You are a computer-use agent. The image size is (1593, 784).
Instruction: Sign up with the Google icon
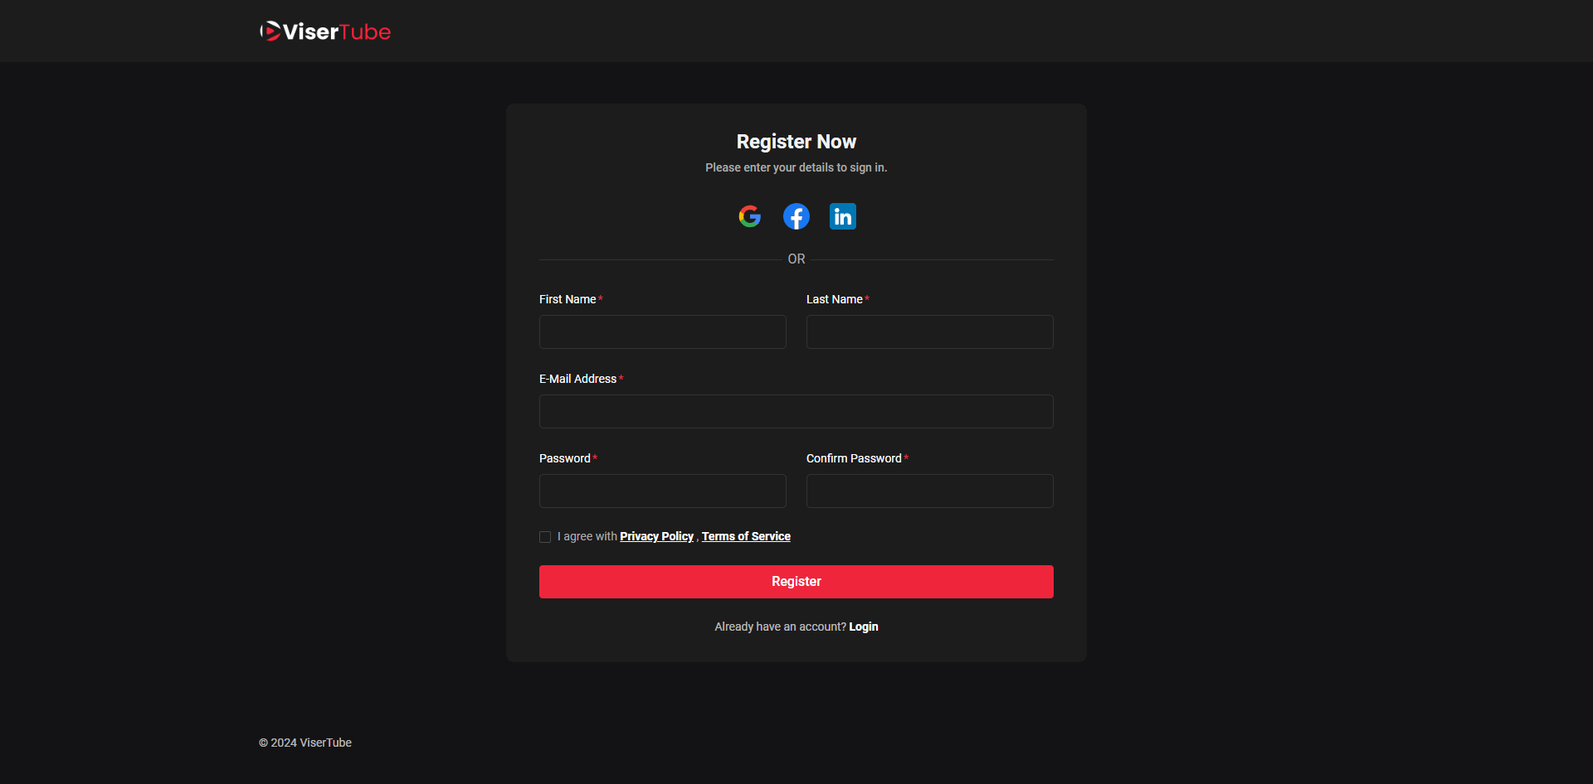[x=749, y=216]
